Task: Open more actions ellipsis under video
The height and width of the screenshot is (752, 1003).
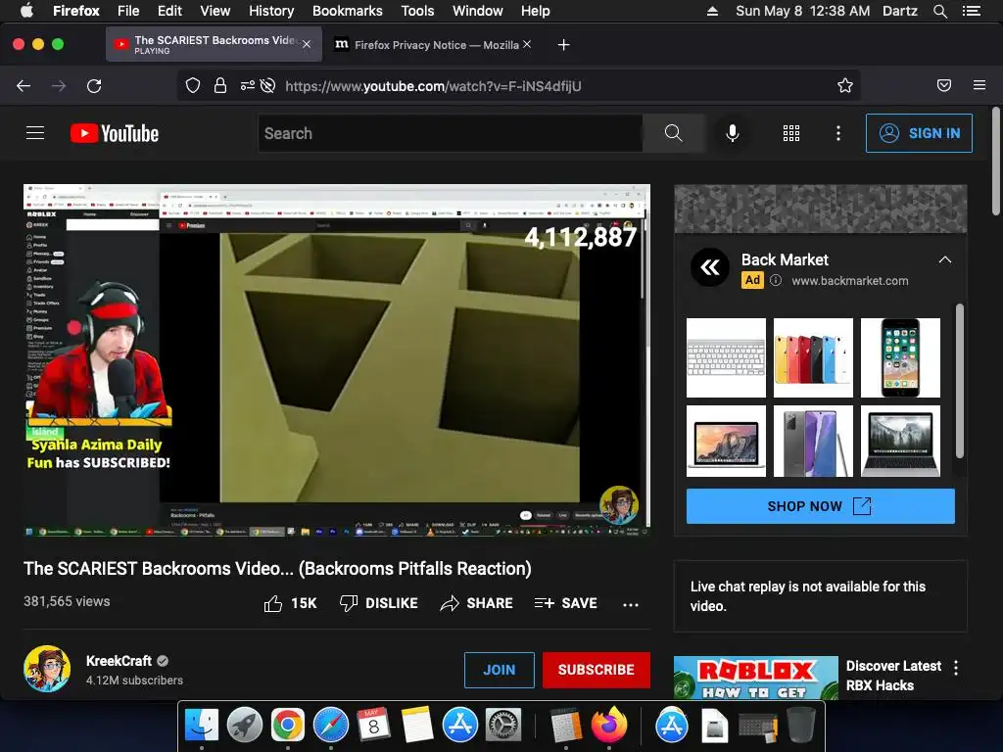Action: (x=631, y=604)
